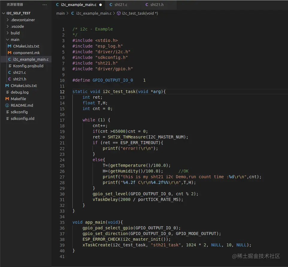Screen dimensions: 288x267
Task: Click i2c_test_task(void *) in the breadcrumb
Action: pos(140,13)
